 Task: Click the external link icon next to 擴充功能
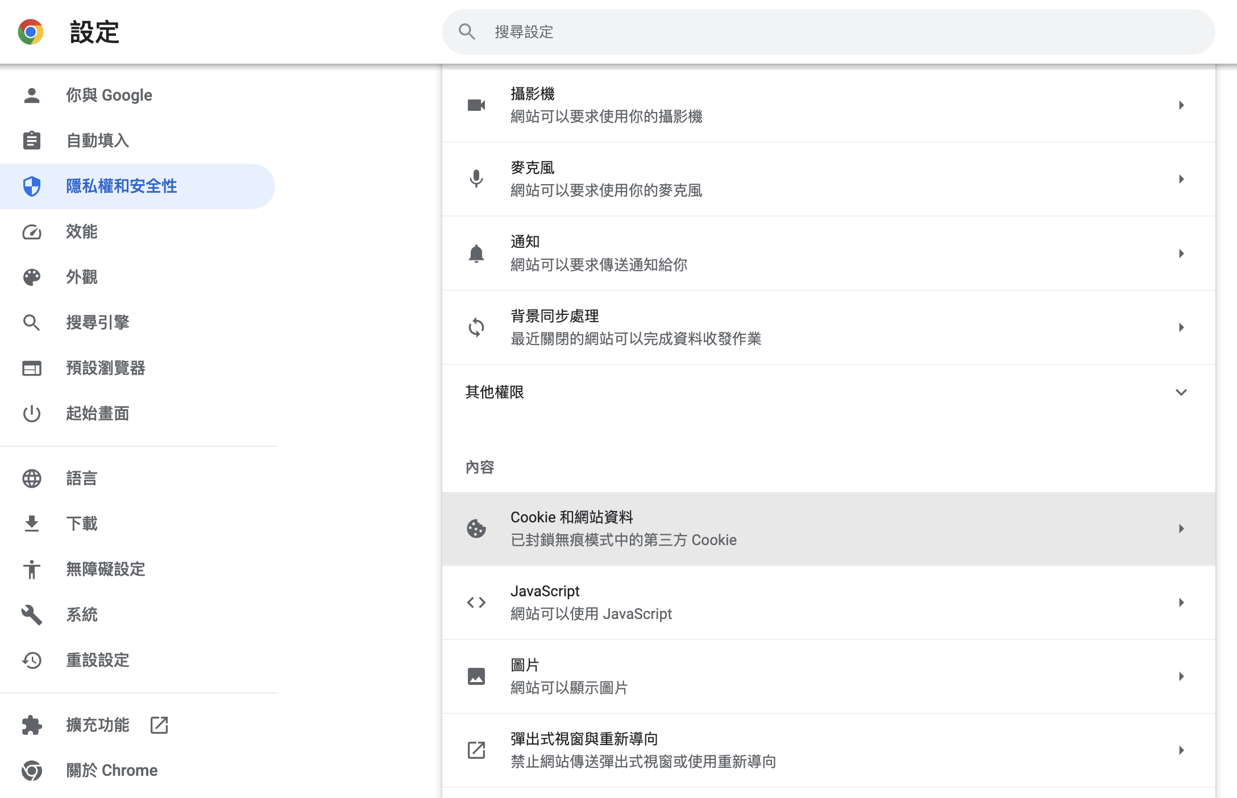(159, 725)
